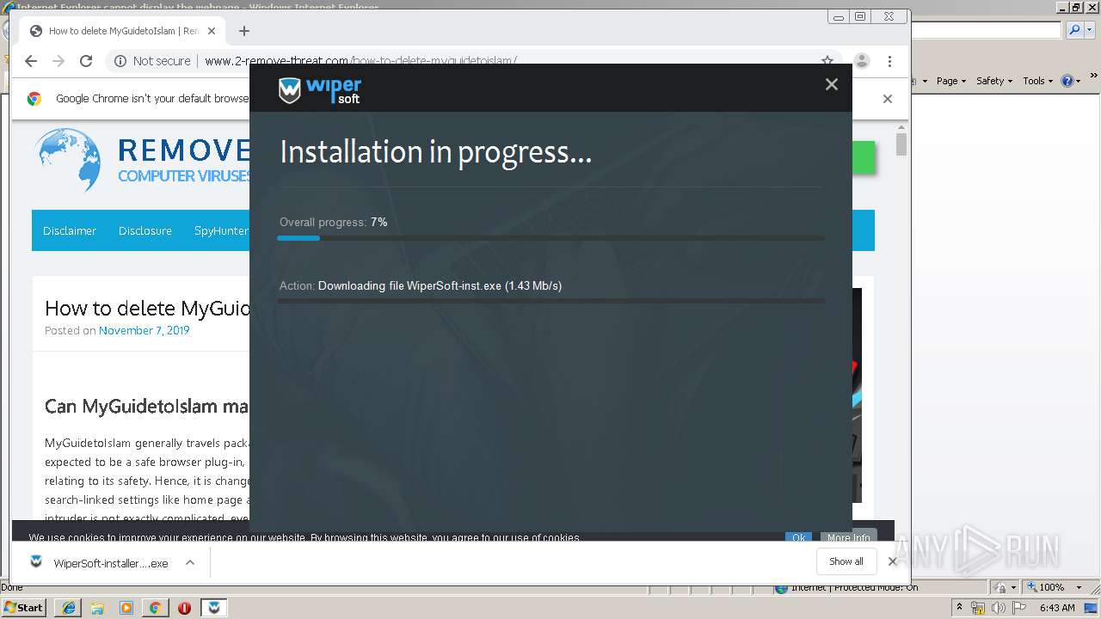Open the Internet Explorer Page dropdown
The height and width of the screenshot is (619, 1101).
click(950, 81)
